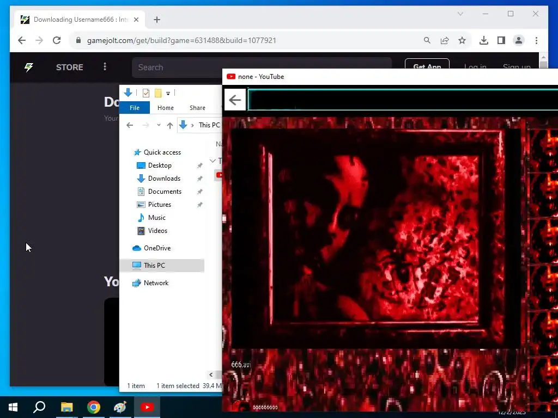Screen dimensions: 558x418
Task: Open a new Chrome tab
Action: click(x=157, y=20)
